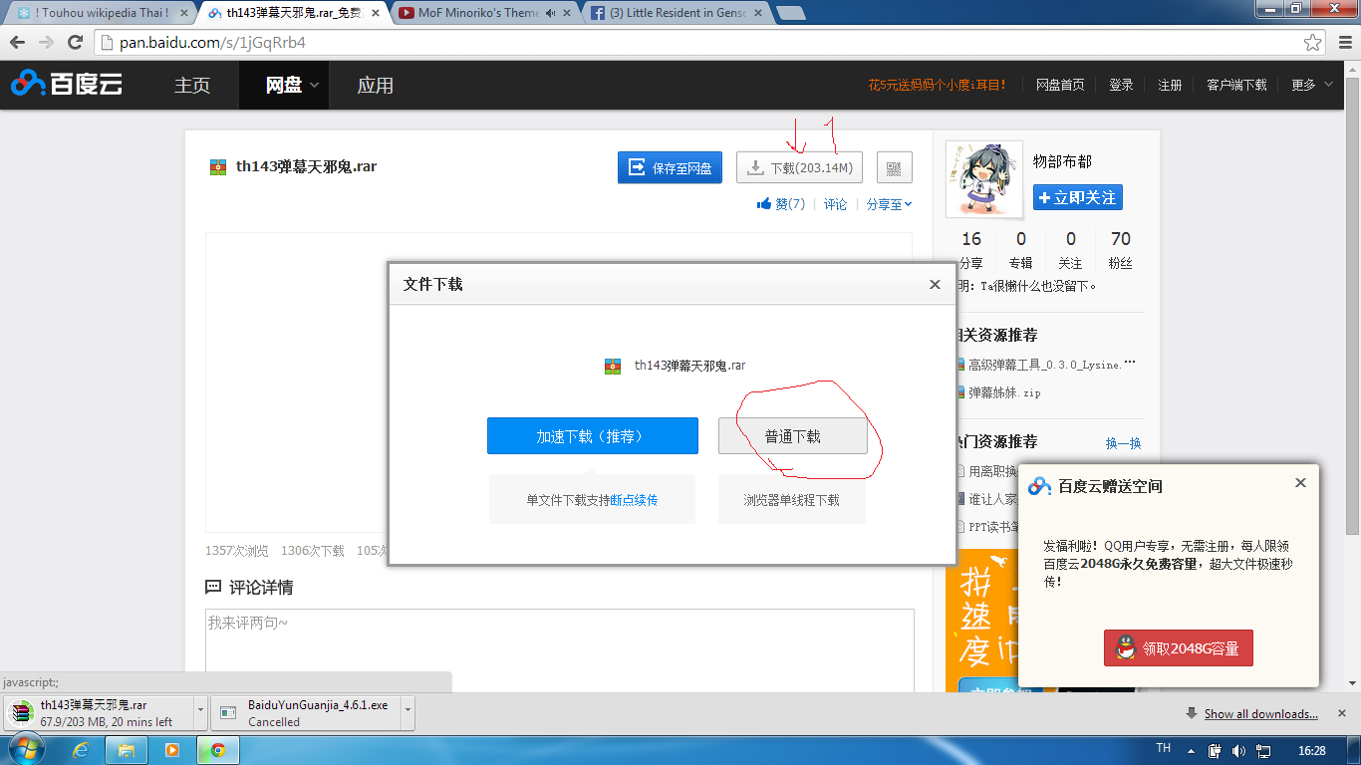The height and width of the screenshot is (765, 1361).
Task: Go to 主页 in the Baidu Yun navigation
Action: (192, 85)
